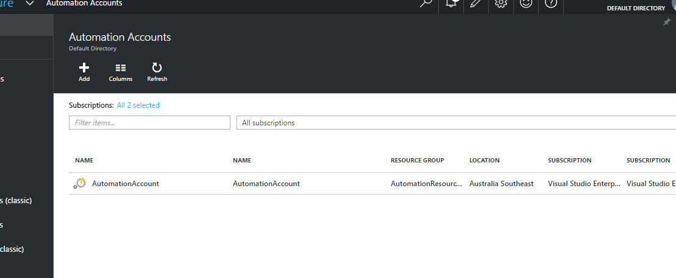This screenshot has width=676, height=278.
Task: Click the smiley feedback icon
Action: 526,4
